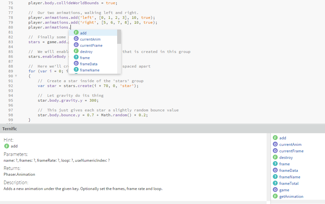The height and width of the screenshot is (204, 325).
Task: Select 'frame' in Ternific side list
Action: [x=285, y=164]
